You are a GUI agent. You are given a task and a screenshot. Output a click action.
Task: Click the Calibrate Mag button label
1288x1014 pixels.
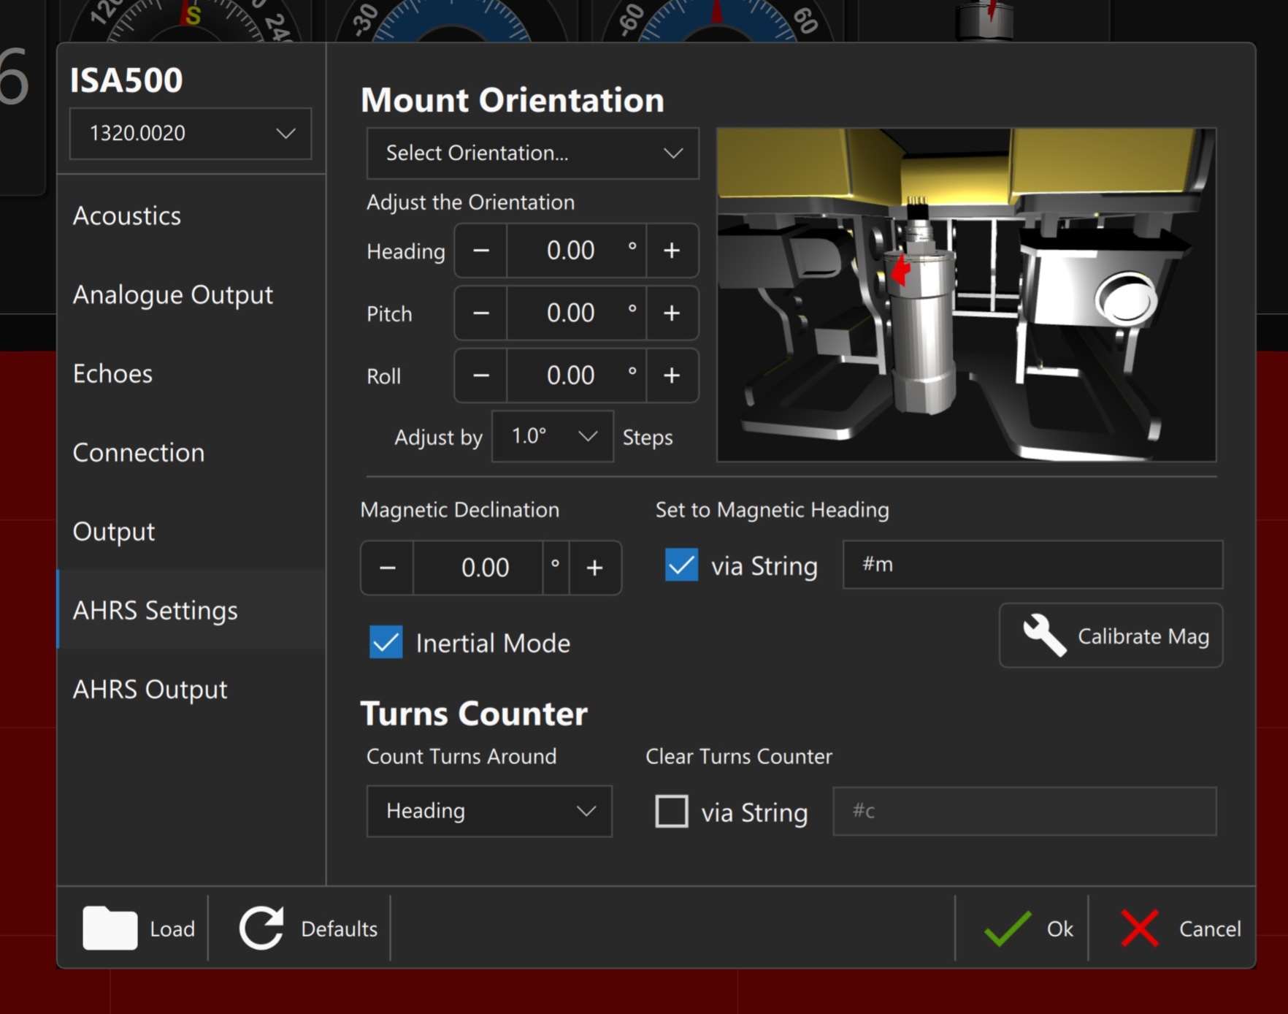tap(1143, 636)
